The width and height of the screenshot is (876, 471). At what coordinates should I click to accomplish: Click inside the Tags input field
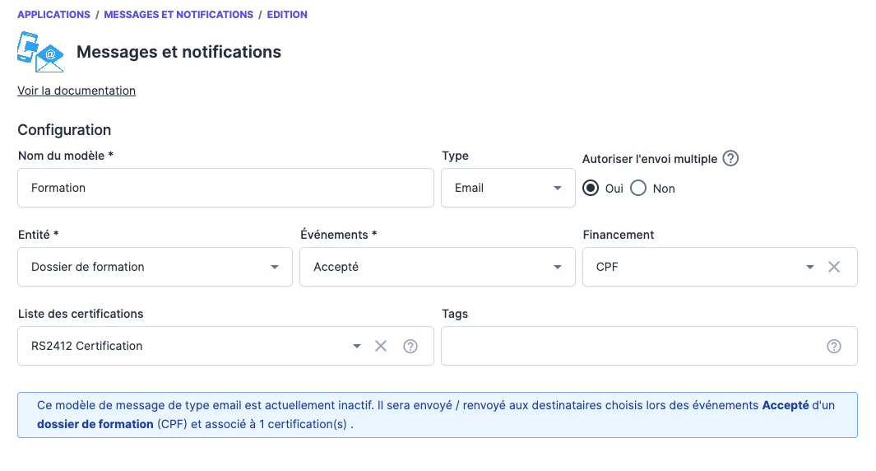pyautogui.click(x=629, y=346)
